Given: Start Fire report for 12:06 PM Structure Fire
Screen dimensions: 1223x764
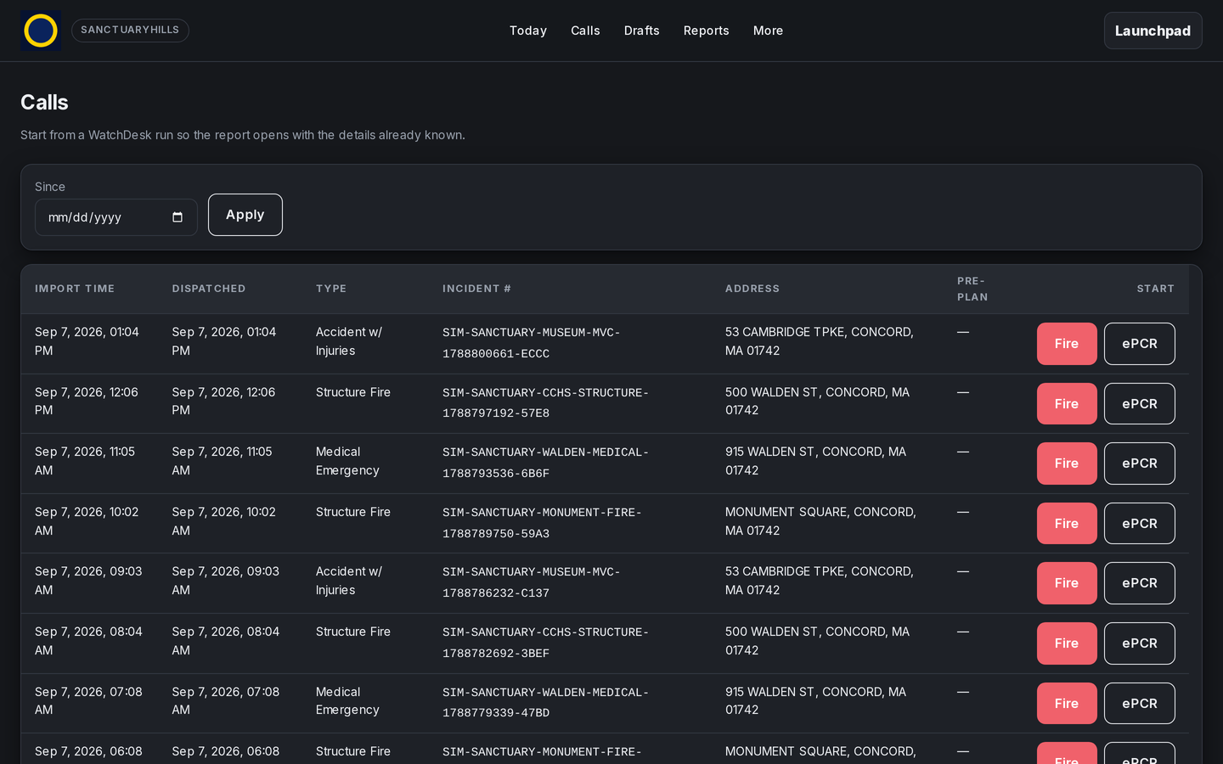Looking at the screenshot, I should tap(1067, 404).
